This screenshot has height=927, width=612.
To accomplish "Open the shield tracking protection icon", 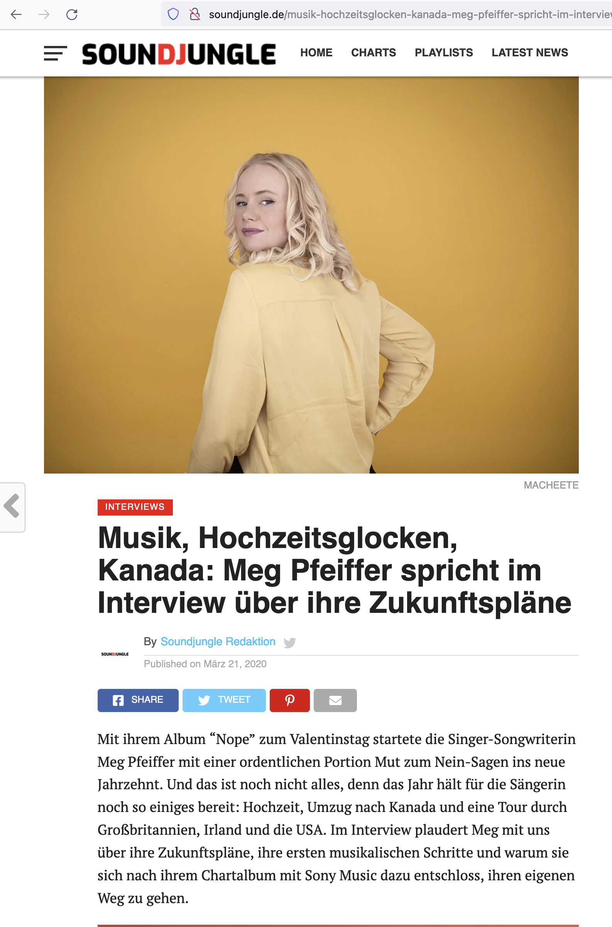I will click(x=173, y=14).
